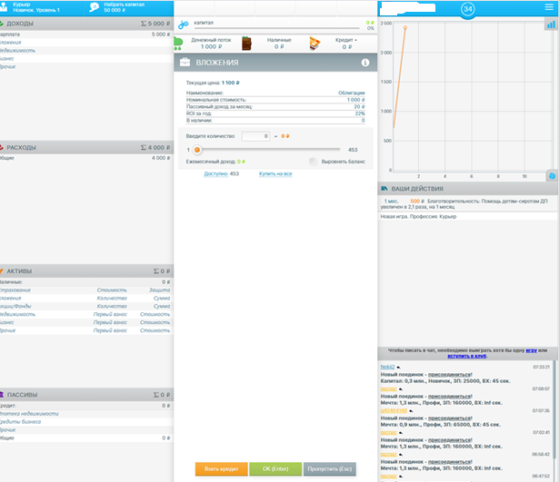
Task: Click the Расходы total 4 000 ₽
Action: pos(155,147)
